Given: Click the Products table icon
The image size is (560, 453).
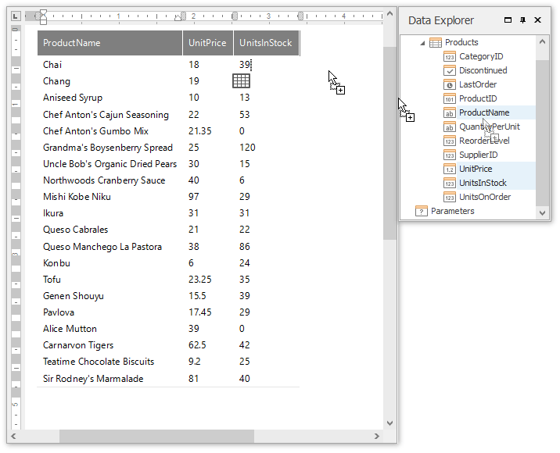Looking at the screenshot, I should (x=436, y=43).
